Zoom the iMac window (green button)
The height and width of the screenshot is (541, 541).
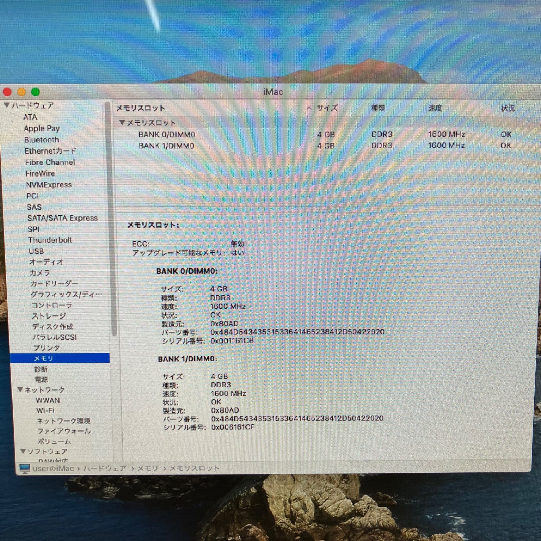pos(36,92)
